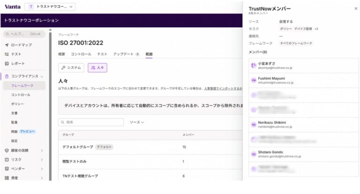The image size is (360, 194).
Task: Click the +3 more tasks indicator
Action: pyautogui.click(x=316, y=29)
